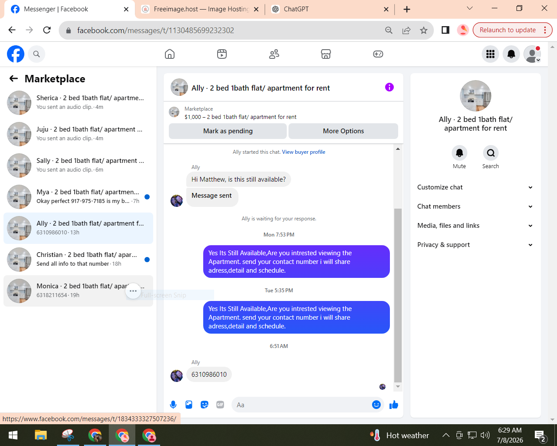Open the Windows Start menu
557x446 pixels.
(x=13, y=435)
